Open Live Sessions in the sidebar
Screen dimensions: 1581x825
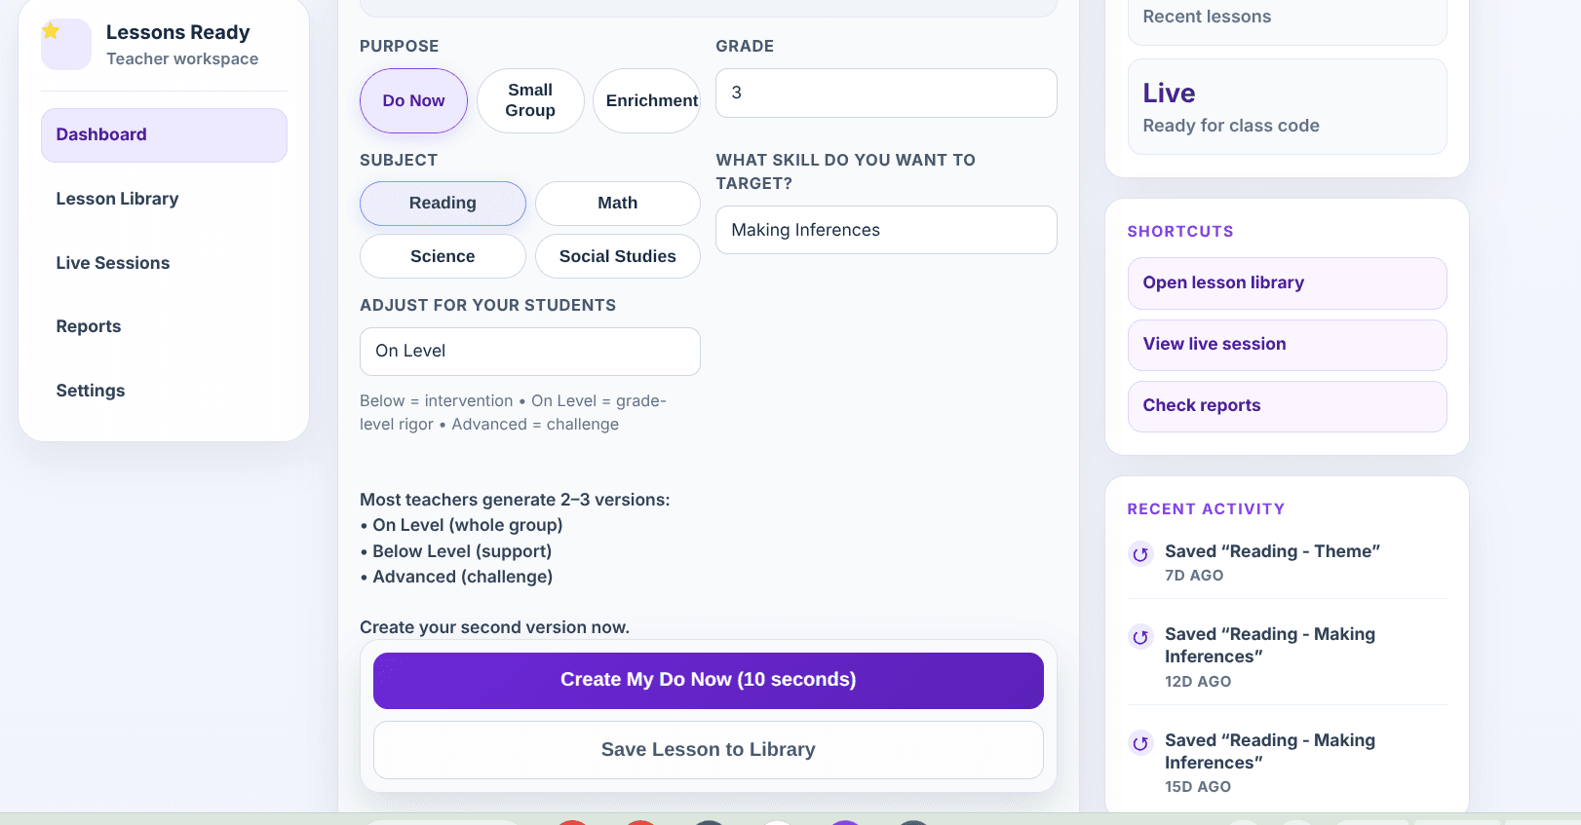pos(164,263)
